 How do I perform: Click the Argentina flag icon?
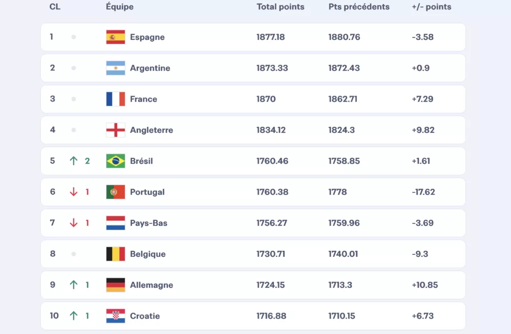click(115, 68)
